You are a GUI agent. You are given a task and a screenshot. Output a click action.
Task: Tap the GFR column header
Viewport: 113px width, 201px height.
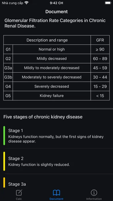pos(100,40)
